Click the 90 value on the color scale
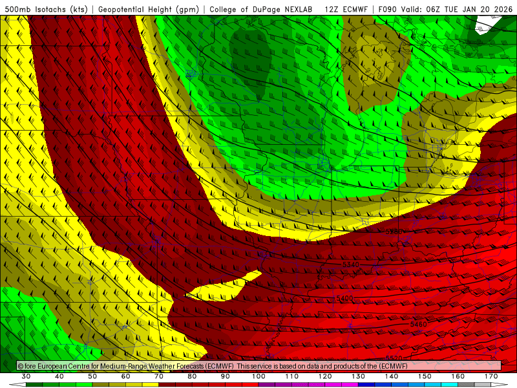 click(225, 376)
